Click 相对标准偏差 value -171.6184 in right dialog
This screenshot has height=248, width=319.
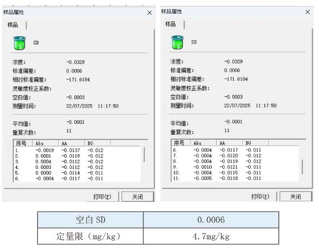[236, 79]
